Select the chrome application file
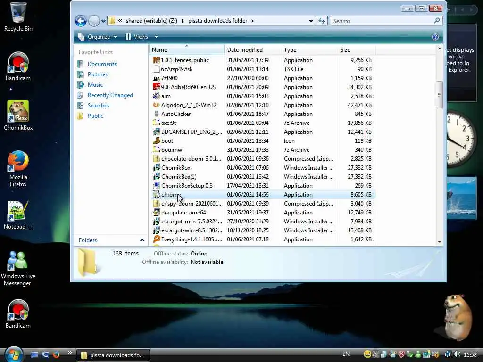Image resolution: width=483 pixels, height=362 pixels. click(171, 195)
